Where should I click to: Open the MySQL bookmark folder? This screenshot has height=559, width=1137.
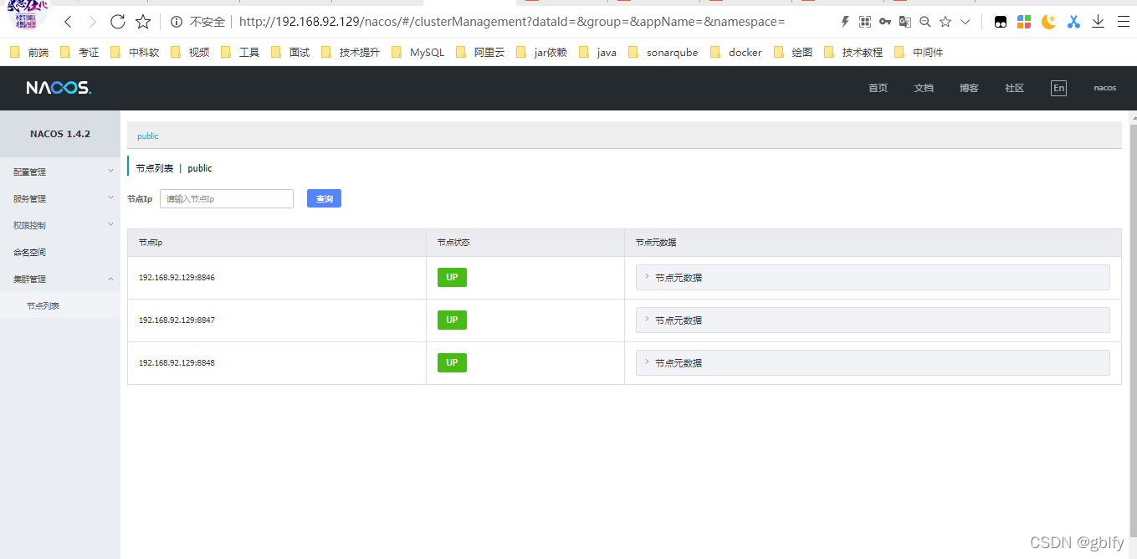coord(417,52)
